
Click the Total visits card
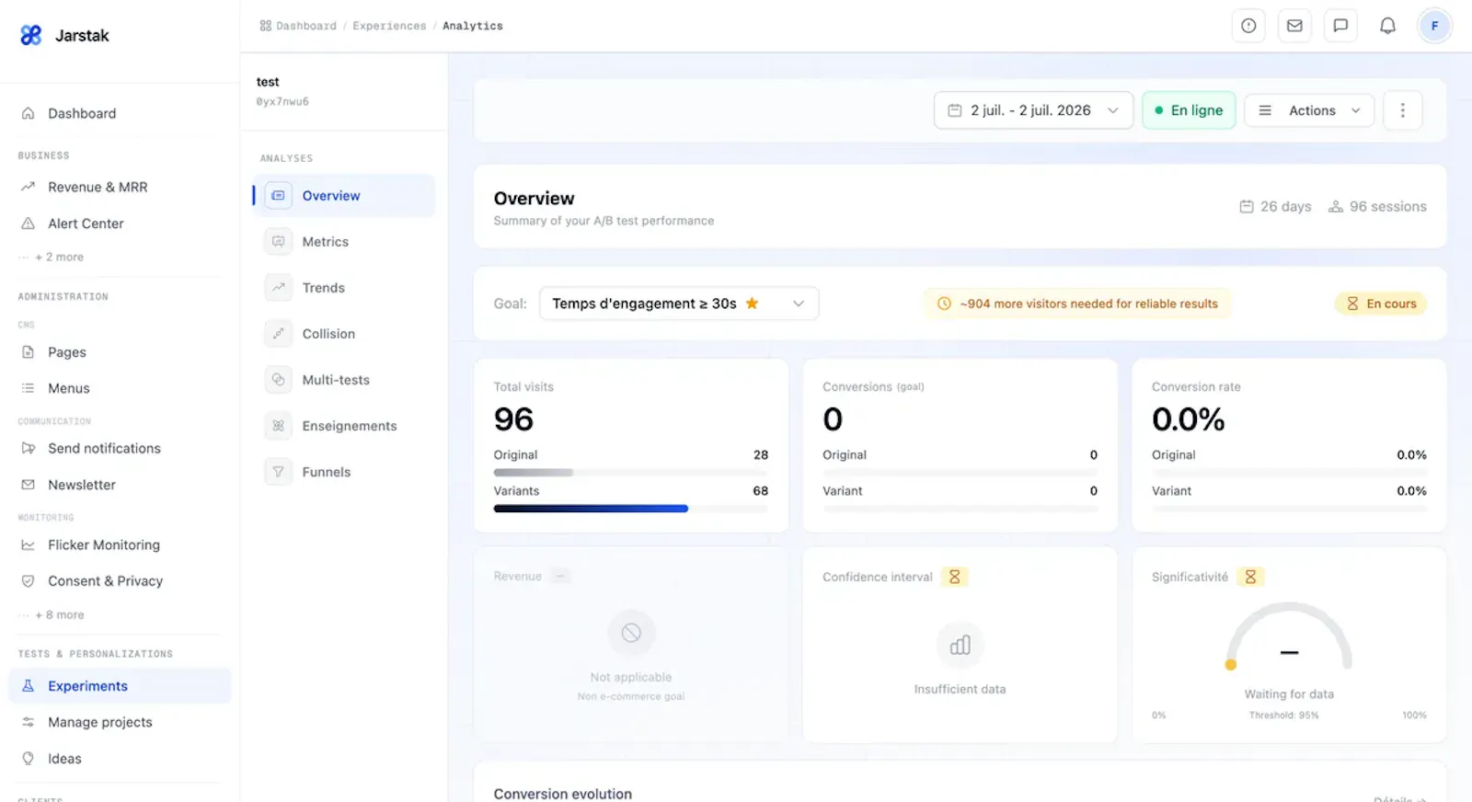click(631, 445)
